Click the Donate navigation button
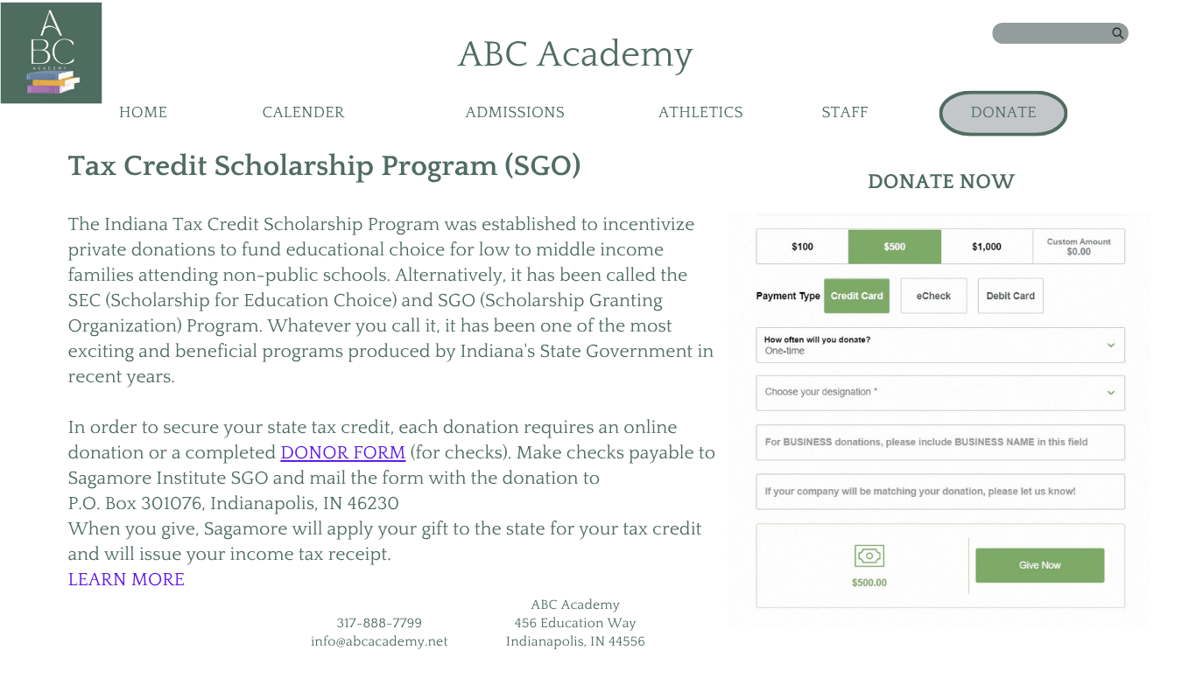The image size is (1196, 678). tap(1003, 113)
